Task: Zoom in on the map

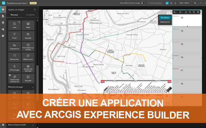Action: (47, 13)
